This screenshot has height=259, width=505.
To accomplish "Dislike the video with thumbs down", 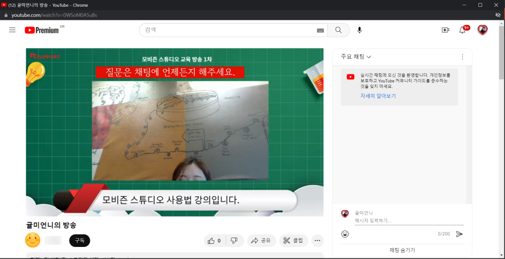I will 234,241.
